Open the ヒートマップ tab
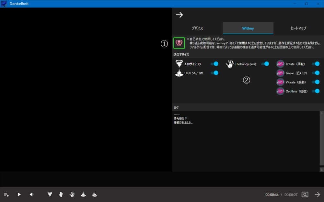The height and width of the screenshot is (202, 324). pos(298,28)
